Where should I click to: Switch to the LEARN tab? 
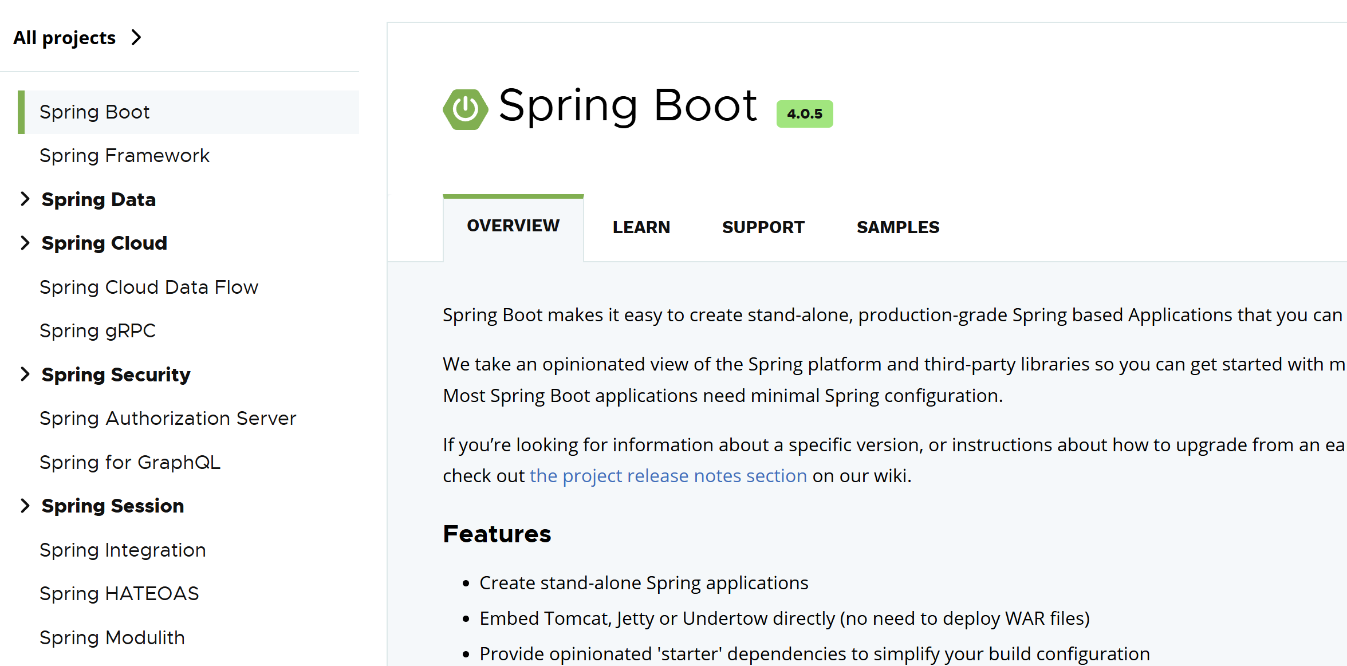pyautogui.click(x=641, y=227)
